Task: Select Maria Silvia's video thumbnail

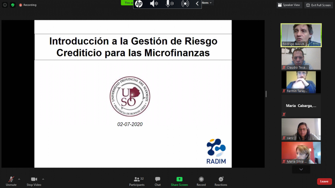Action: click(301, 153)
